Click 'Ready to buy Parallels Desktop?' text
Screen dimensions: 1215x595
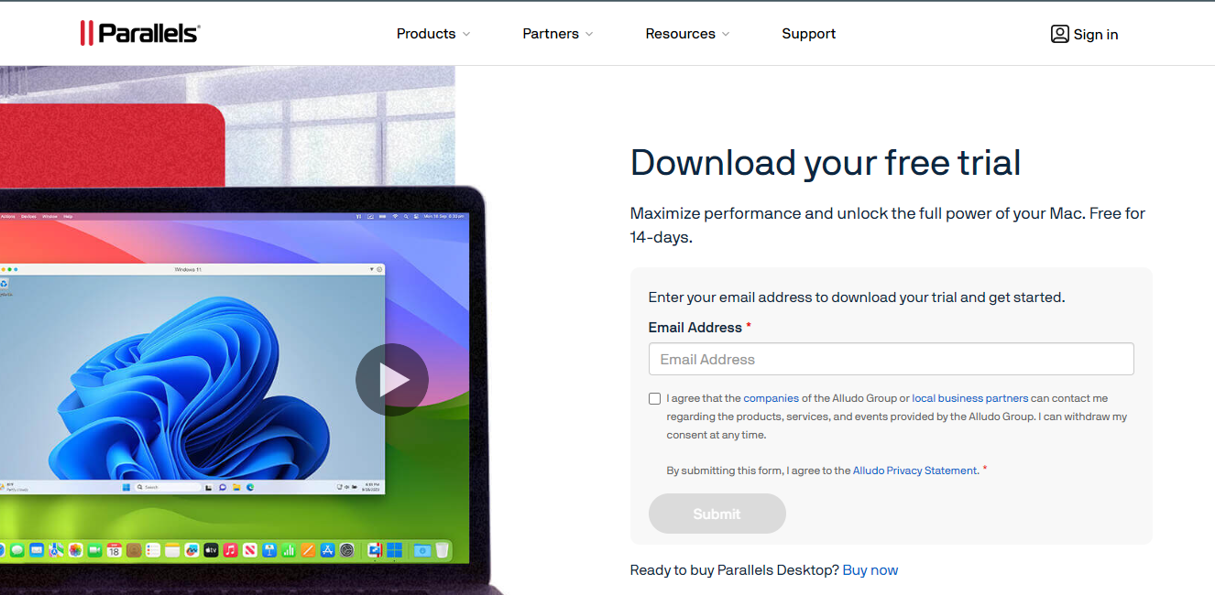pos(735,570)
